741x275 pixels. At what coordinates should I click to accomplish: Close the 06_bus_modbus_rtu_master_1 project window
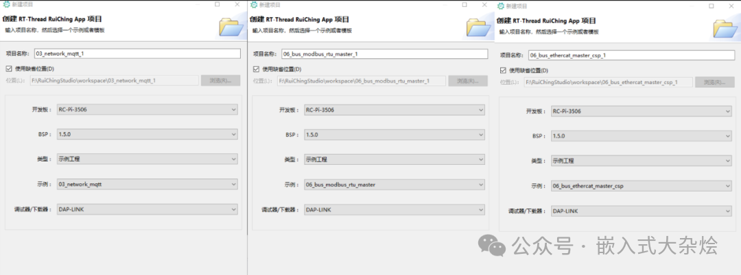click(x=484, y=4)
